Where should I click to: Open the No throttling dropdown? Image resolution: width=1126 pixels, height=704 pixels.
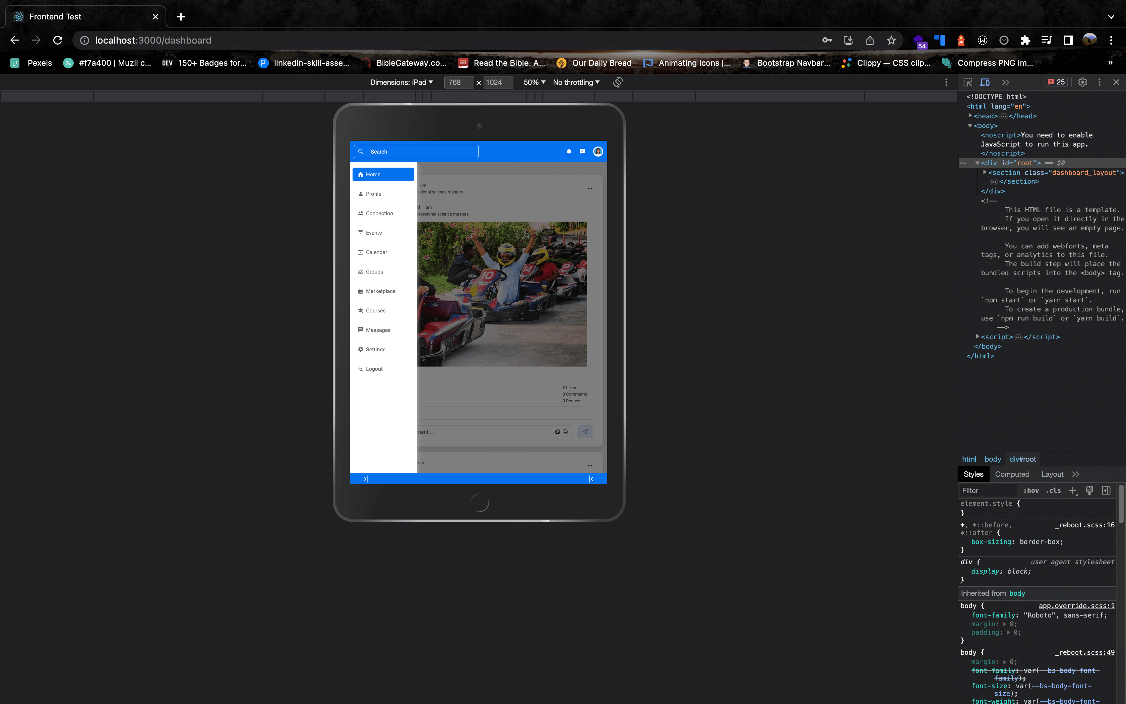[x=576, y=82]
